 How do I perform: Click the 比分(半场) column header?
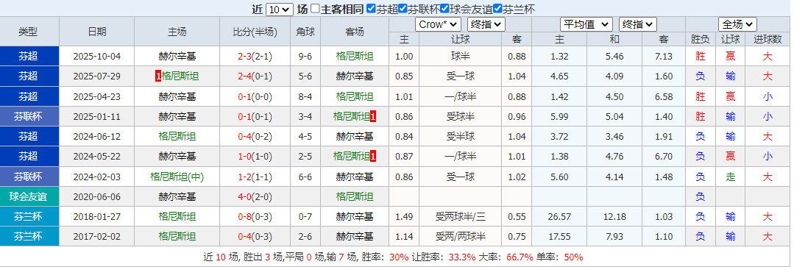(255, 32)
